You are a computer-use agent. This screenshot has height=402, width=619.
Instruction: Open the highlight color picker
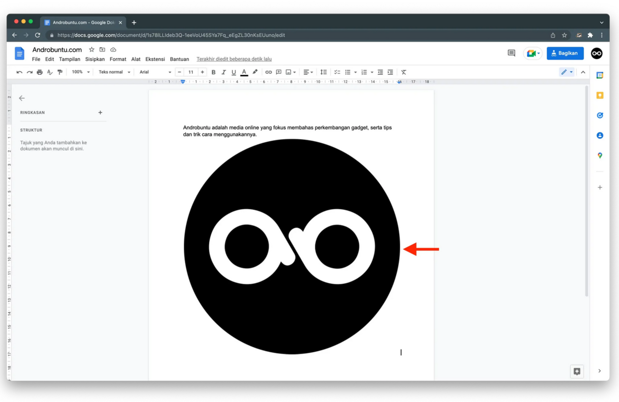click(255, 72)
